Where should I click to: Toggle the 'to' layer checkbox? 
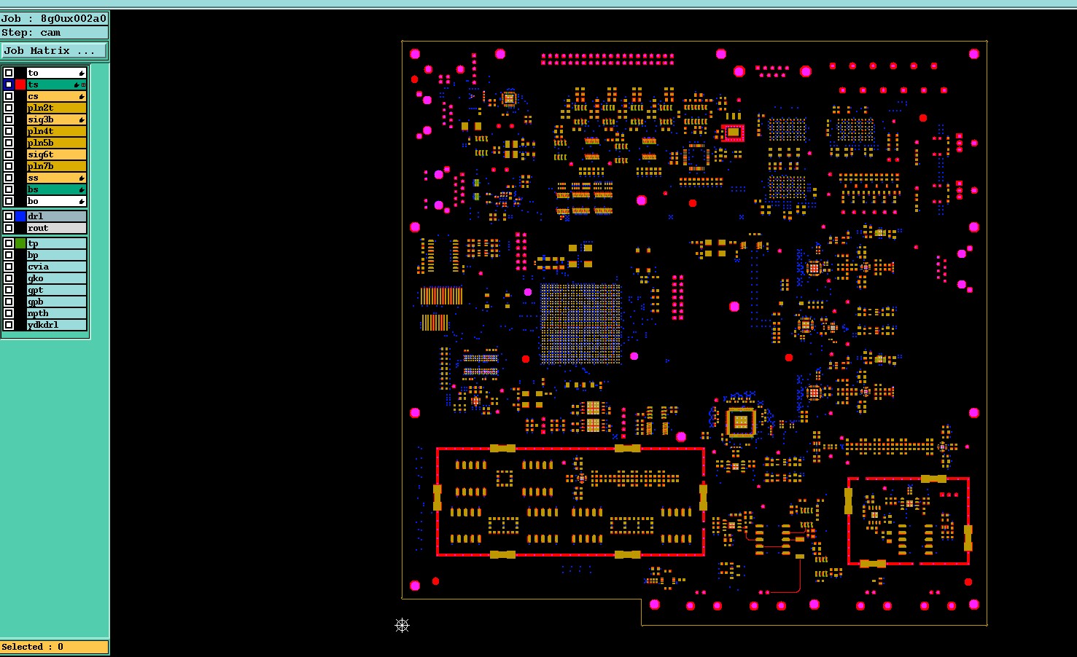pos(9,73)
